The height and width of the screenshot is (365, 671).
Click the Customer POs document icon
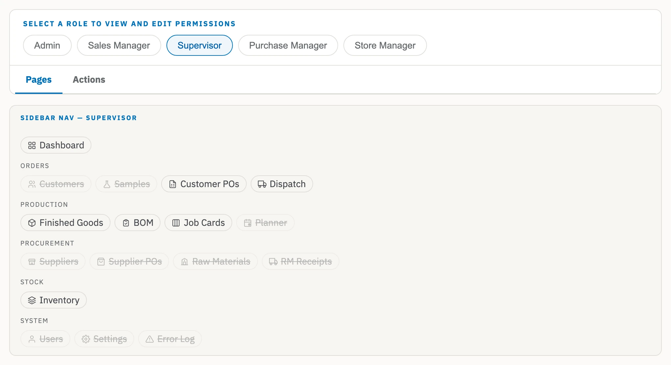click(173, 184)
